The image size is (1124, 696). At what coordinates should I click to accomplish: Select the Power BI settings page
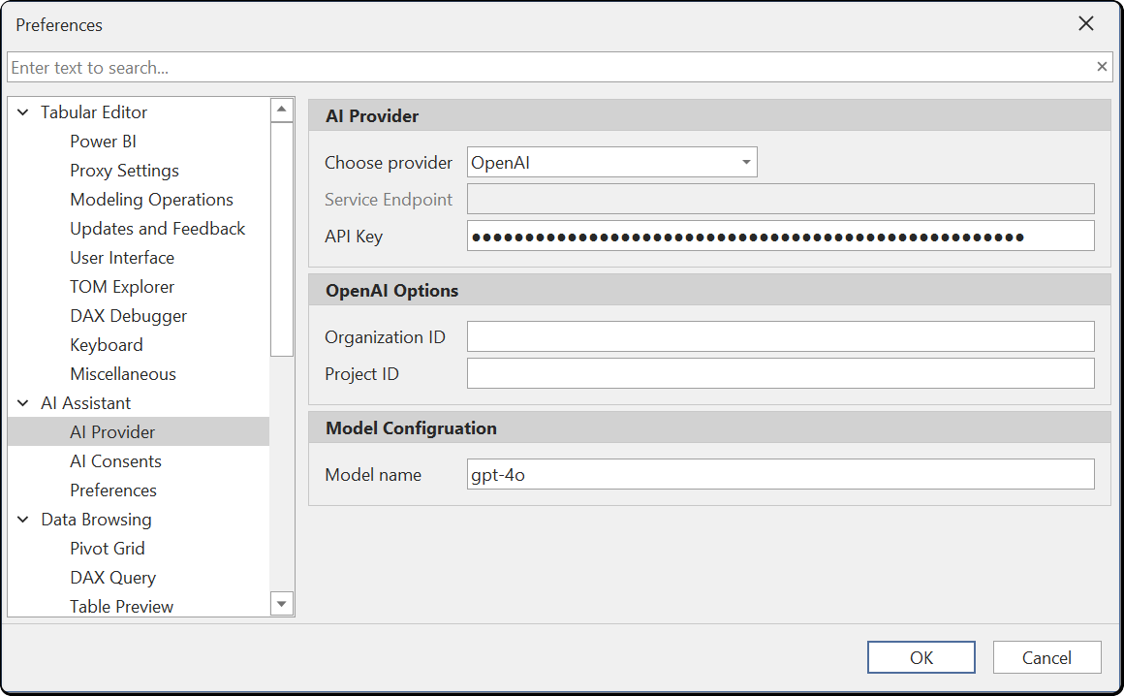103,141
